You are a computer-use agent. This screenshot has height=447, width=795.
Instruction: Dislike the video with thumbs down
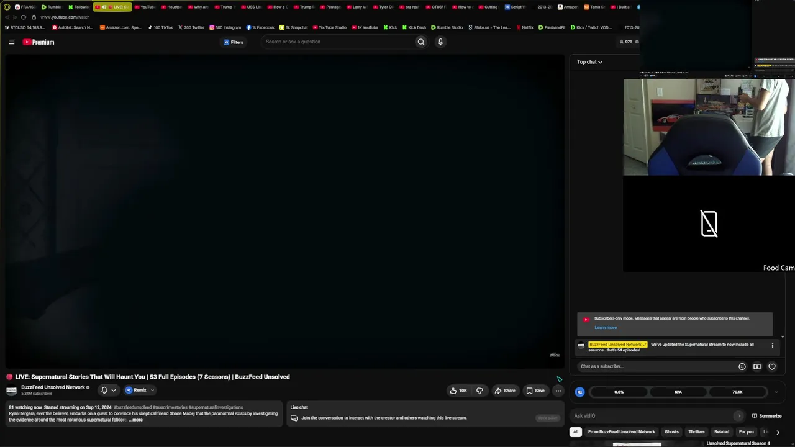(479, 391)
